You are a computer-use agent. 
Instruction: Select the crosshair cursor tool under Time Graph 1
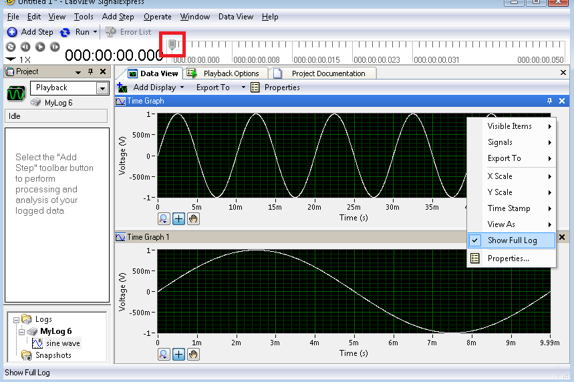tap(178, 354)
